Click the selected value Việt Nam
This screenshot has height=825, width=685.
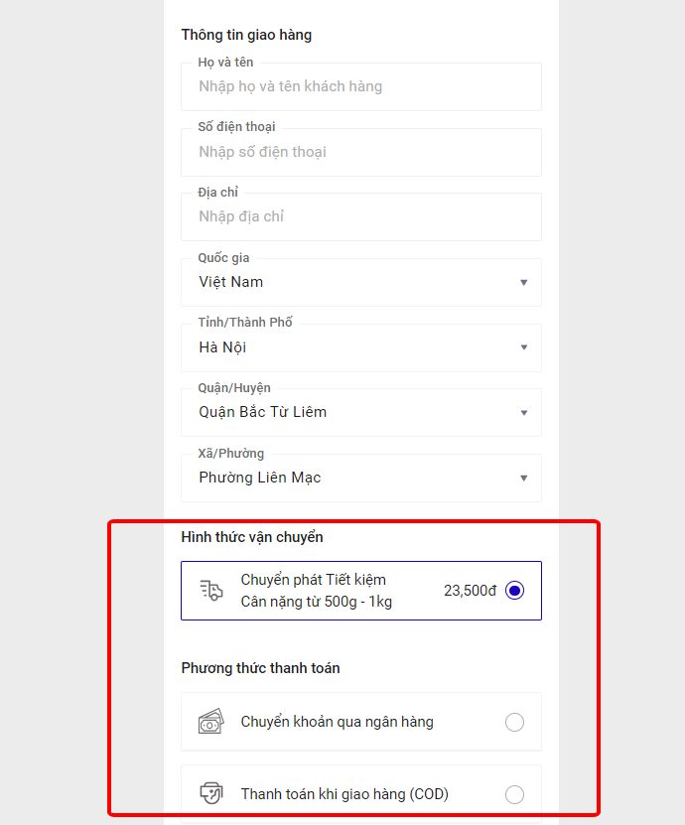231,282
